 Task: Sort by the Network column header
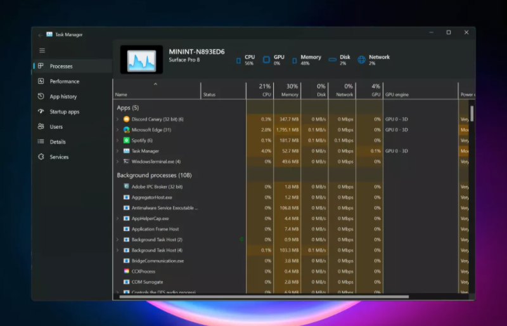click(342, 91)
